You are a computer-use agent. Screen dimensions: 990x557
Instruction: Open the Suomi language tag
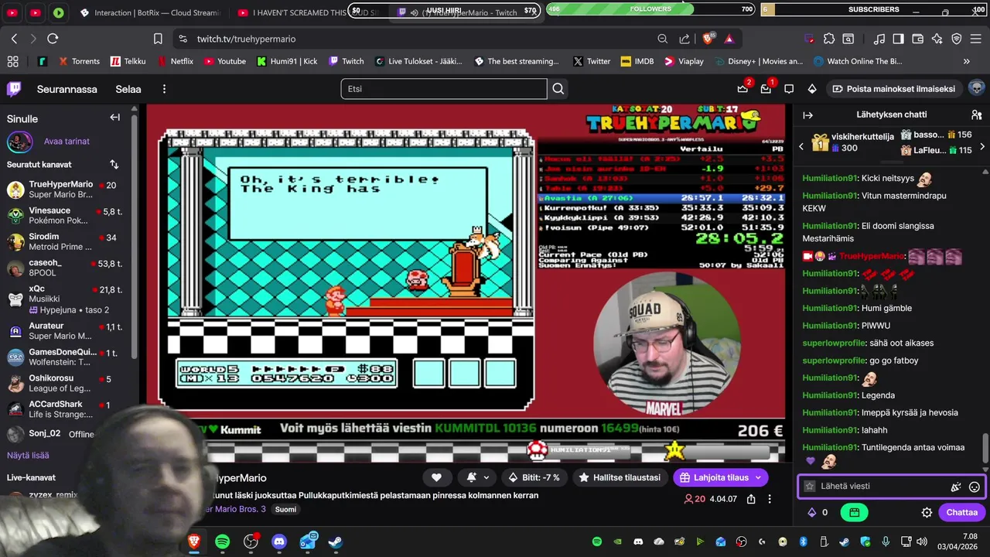pos(285,509)
